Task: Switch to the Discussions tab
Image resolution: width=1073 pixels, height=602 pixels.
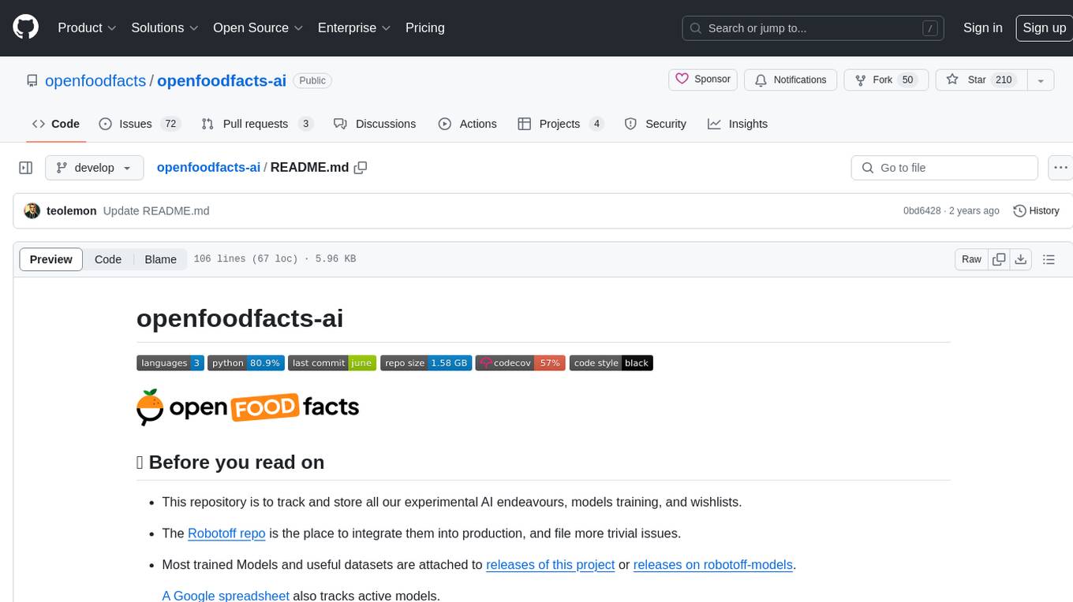Action: click(375, 124)
